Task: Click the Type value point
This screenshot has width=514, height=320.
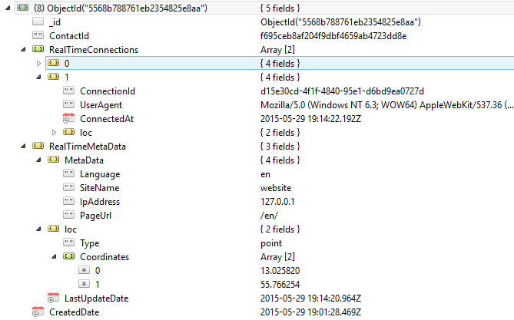Action: click(271, 243)
